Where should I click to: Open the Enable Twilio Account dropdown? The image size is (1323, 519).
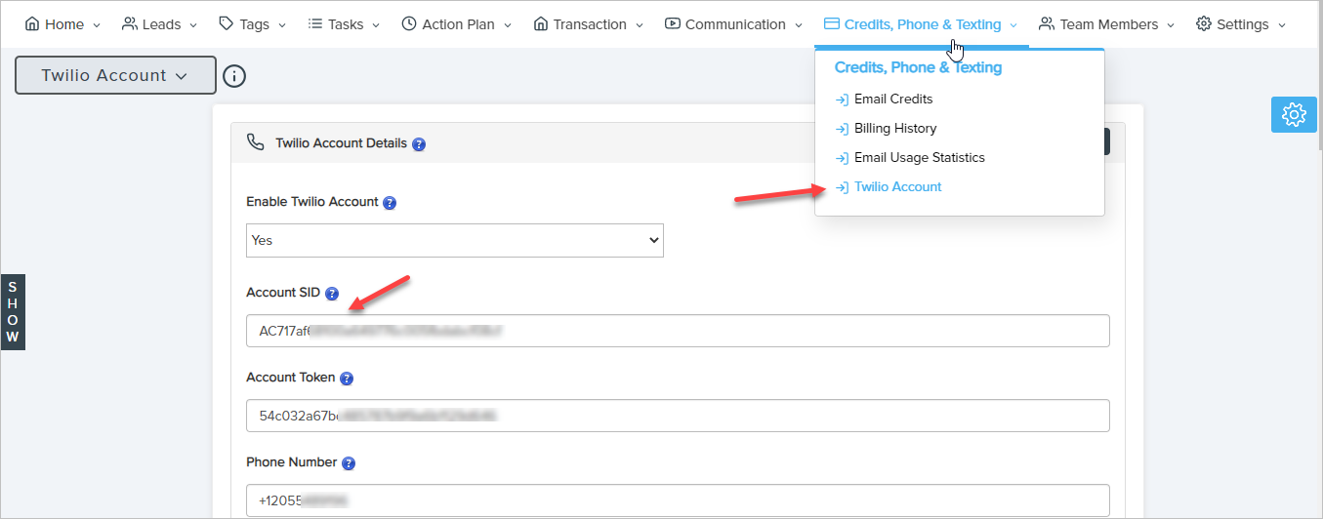455,240
